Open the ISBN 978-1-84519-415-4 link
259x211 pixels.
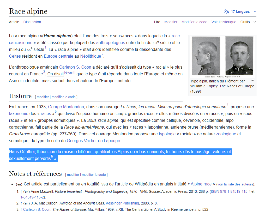pyautogui.click(x=231, y=191)
